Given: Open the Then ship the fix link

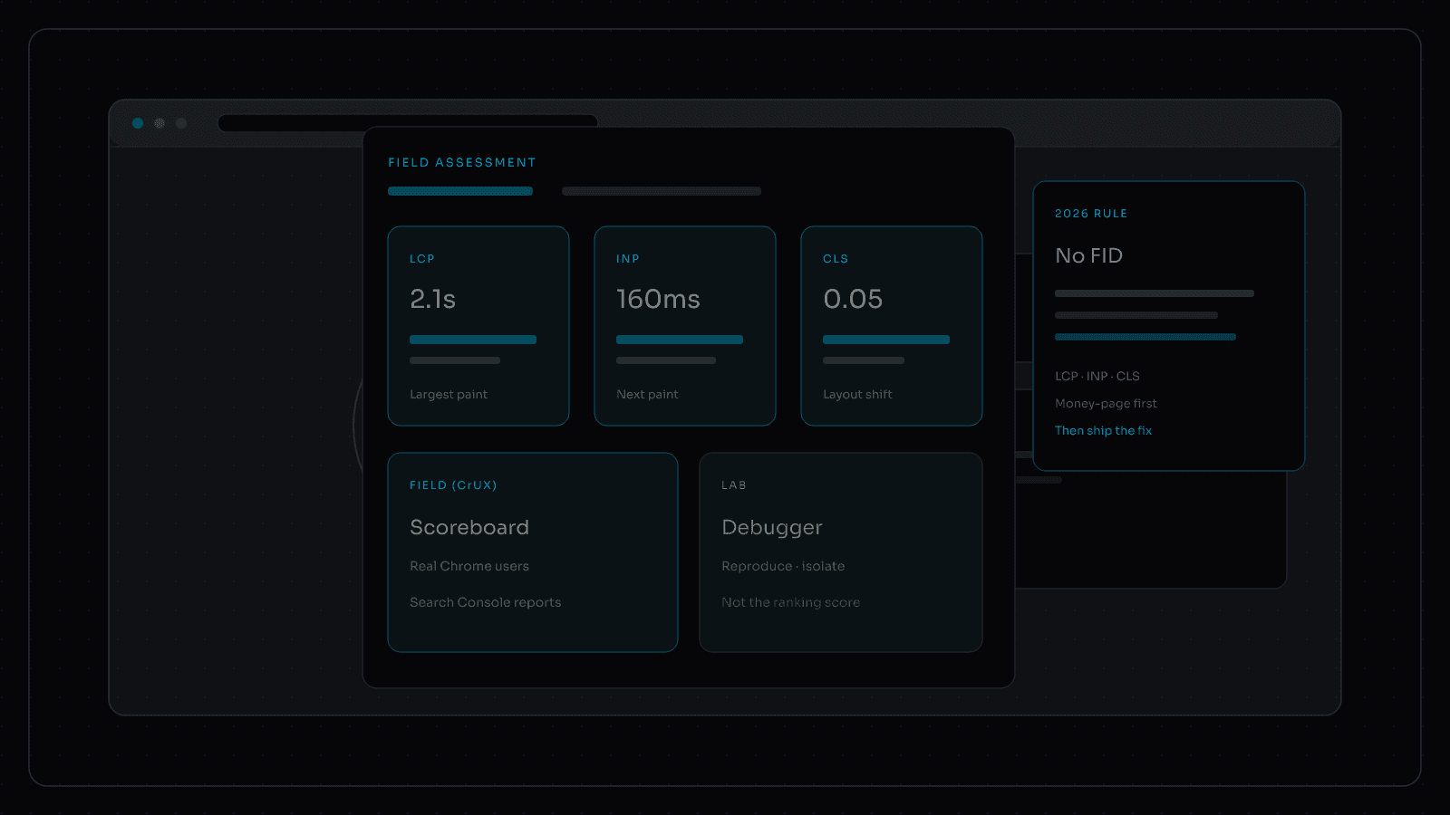Looking at the screenshot, I should click(1103, 431).
